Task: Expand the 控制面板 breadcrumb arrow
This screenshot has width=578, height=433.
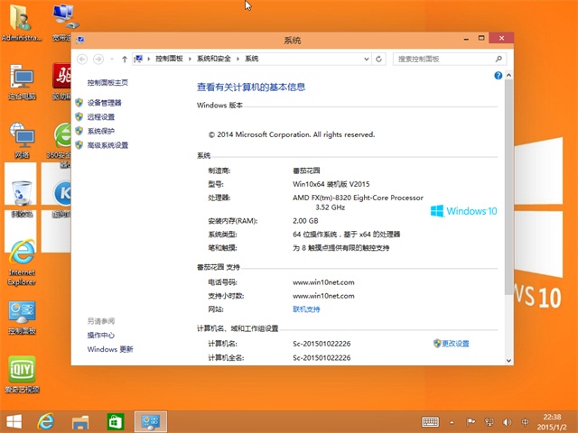Action: coord(188,59)
